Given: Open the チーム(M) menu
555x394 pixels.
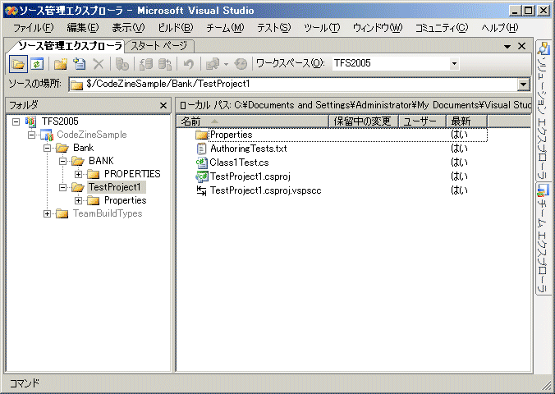Looking at the screenshot, I should click(x=225, y=27).
